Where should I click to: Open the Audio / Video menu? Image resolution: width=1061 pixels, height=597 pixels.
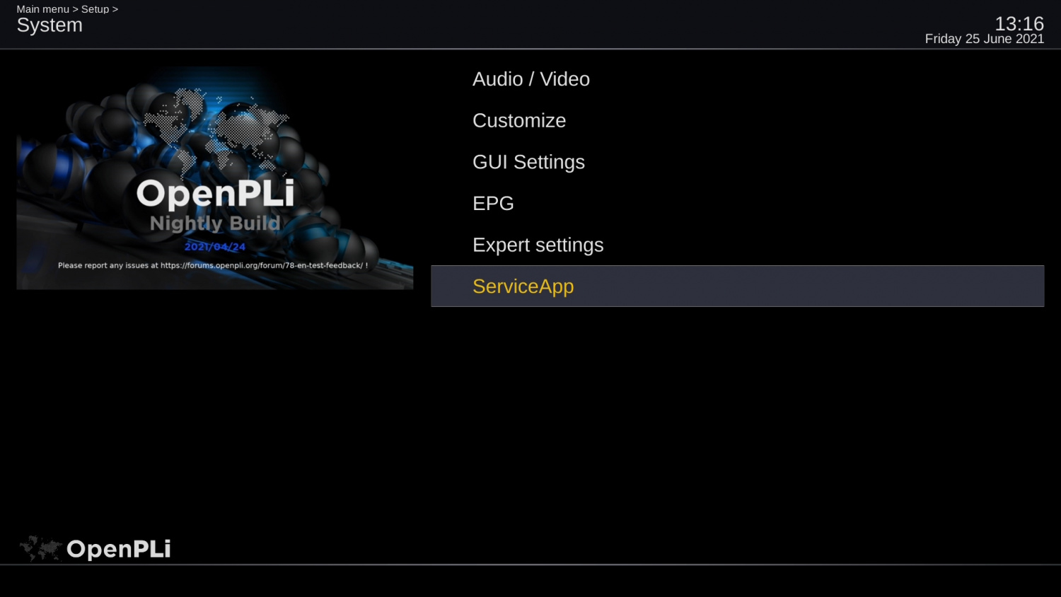[x=737, y=79]
